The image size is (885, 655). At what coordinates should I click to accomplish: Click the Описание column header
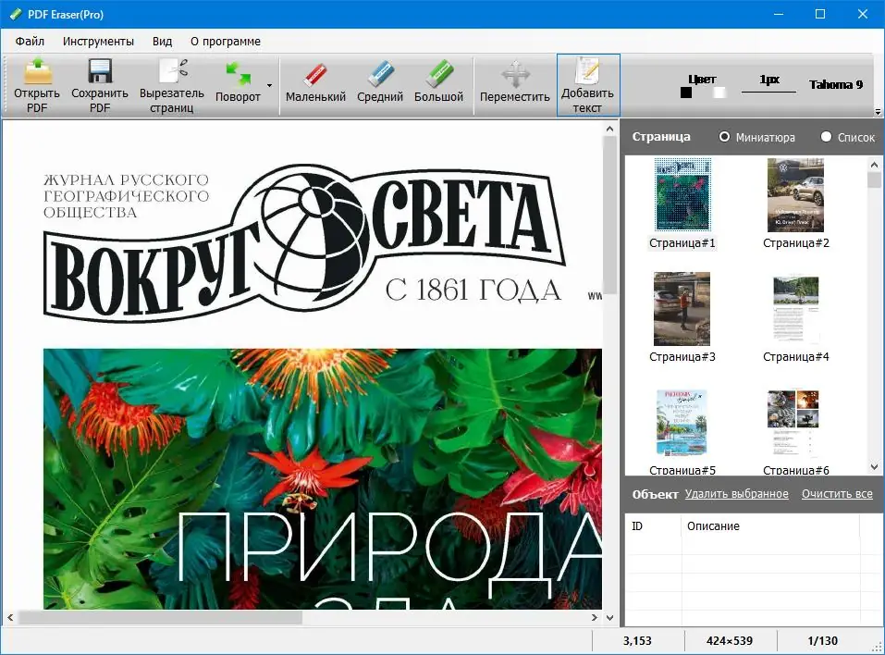(770, 526)
